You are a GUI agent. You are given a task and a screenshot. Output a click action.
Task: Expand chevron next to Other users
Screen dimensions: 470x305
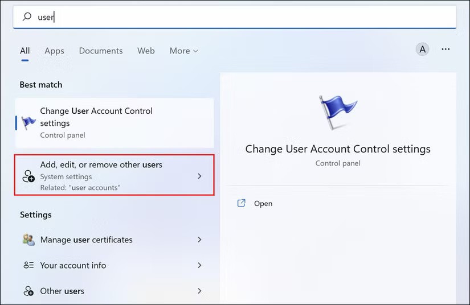(199, 291)
